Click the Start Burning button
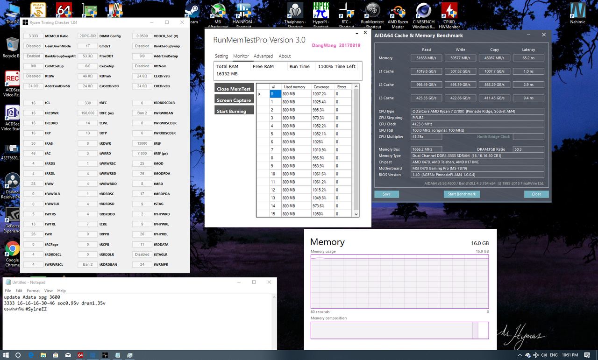598x360 pixels. [x=234, y=110]
